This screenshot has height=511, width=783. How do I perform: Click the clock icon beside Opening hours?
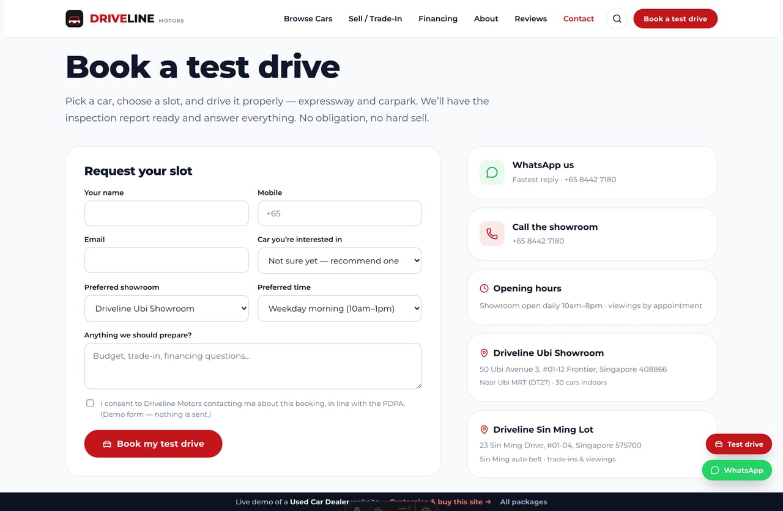point(484,289)
